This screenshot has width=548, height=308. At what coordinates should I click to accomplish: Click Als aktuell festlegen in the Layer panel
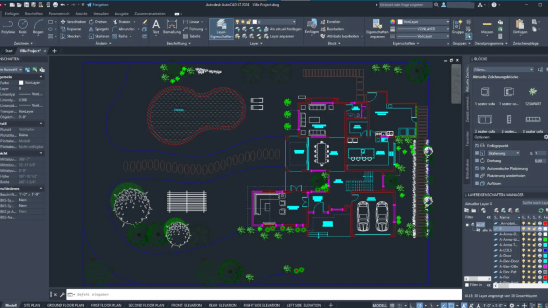tap(283, 29)
